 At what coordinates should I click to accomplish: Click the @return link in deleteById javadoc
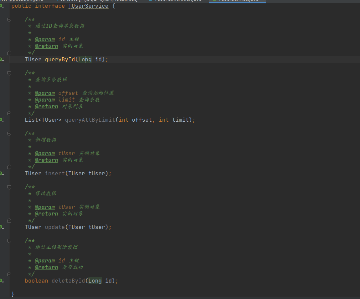46,267
